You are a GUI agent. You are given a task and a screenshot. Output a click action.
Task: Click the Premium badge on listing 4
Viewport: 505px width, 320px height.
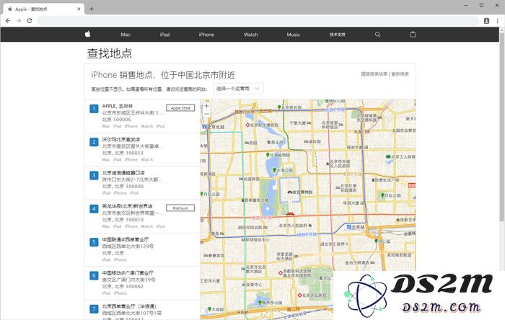[180, 208]
